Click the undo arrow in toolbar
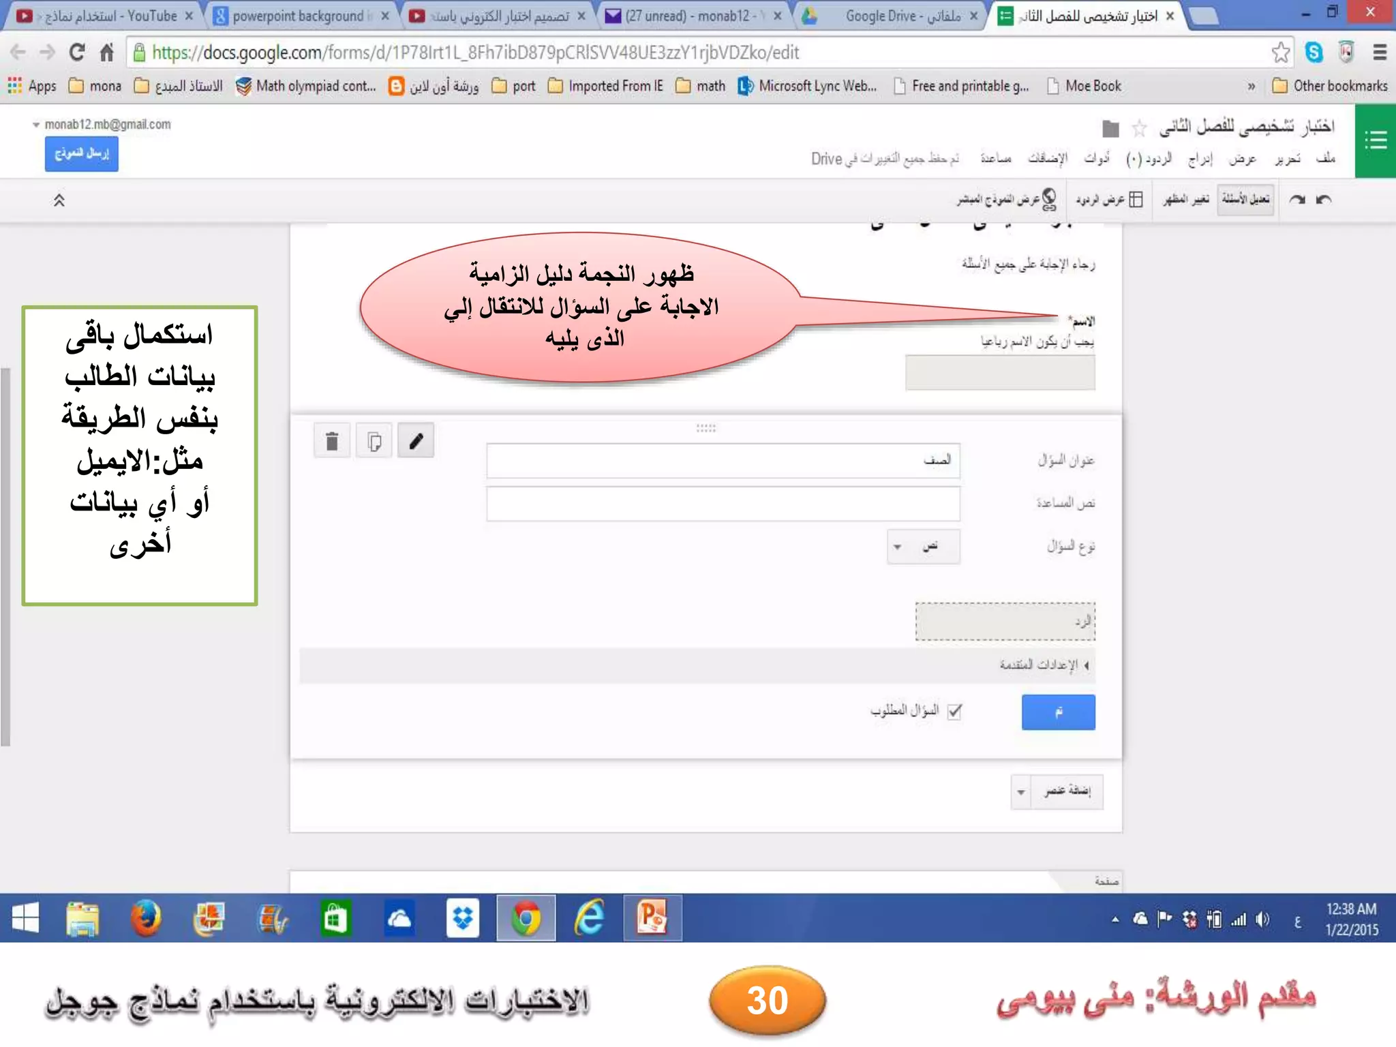This screenshot has width=1396, height=1047. (1324, 200)
